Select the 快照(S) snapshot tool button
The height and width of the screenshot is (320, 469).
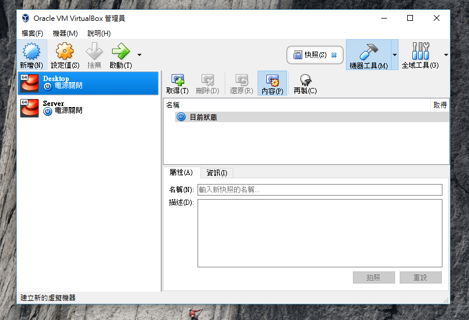coord(315,55)
